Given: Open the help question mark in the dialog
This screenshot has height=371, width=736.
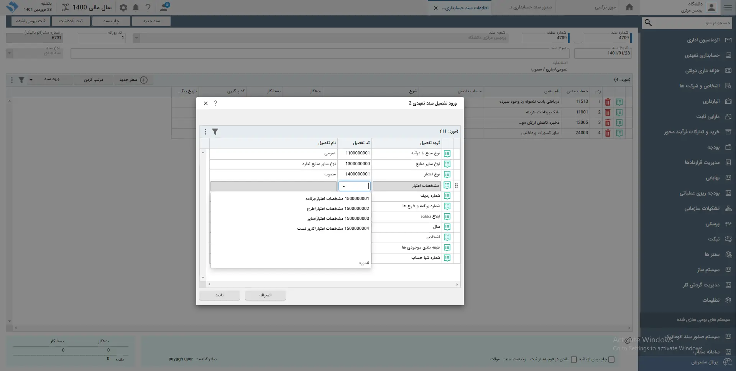Looking at the screenshot, I should coord(215,103).
